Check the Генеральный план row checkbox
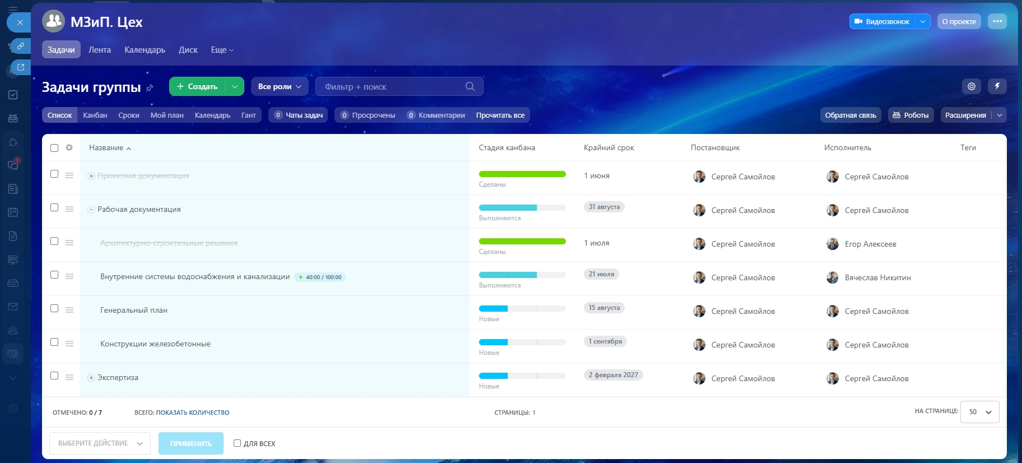Screen dimensions: 1022x463 point(54,308)
